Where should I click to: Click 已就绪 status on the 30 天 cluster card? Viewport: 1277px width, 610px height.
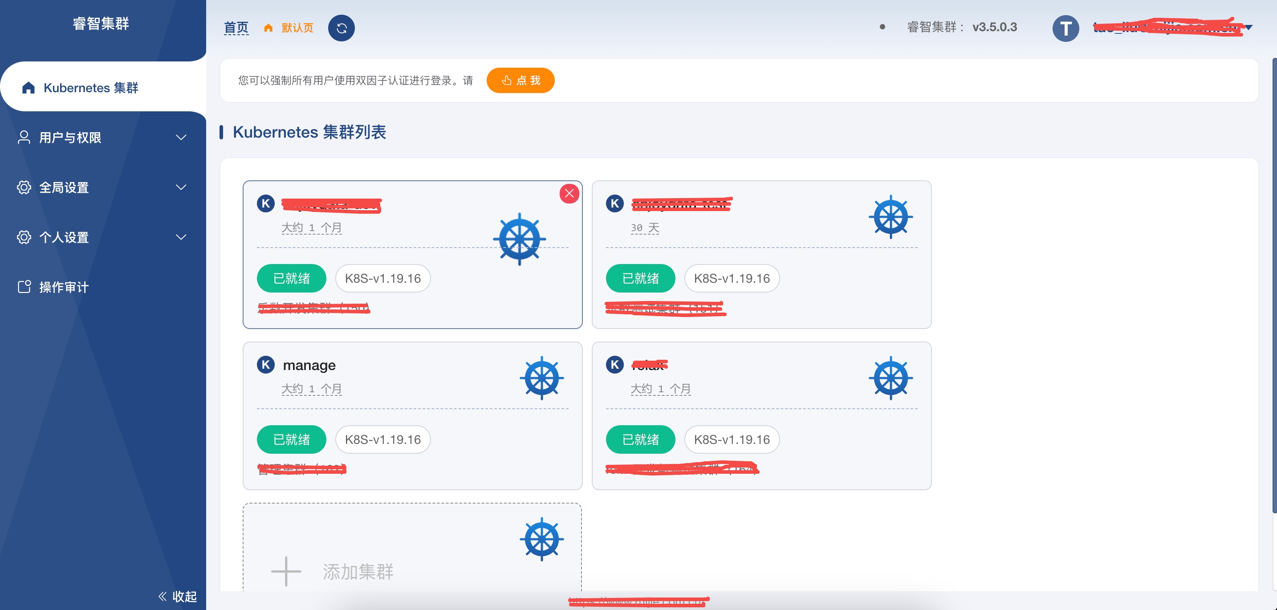pos(640,278)
